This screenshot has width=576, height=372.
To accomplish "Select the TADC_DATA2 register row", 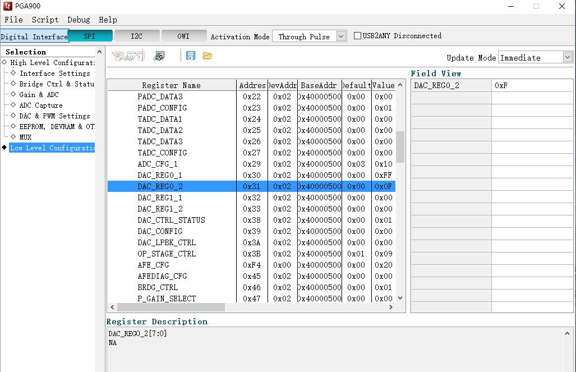I will [x=252, y=130].
